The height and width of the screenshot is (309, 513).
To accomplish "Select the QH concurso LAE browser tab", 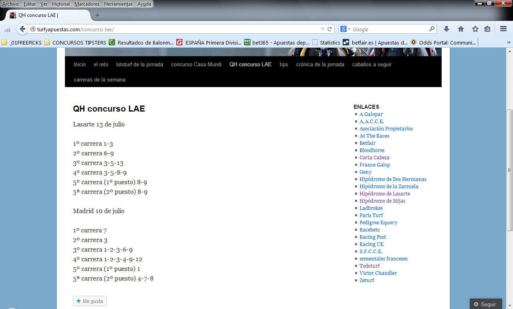I will [x=48, y=15].
